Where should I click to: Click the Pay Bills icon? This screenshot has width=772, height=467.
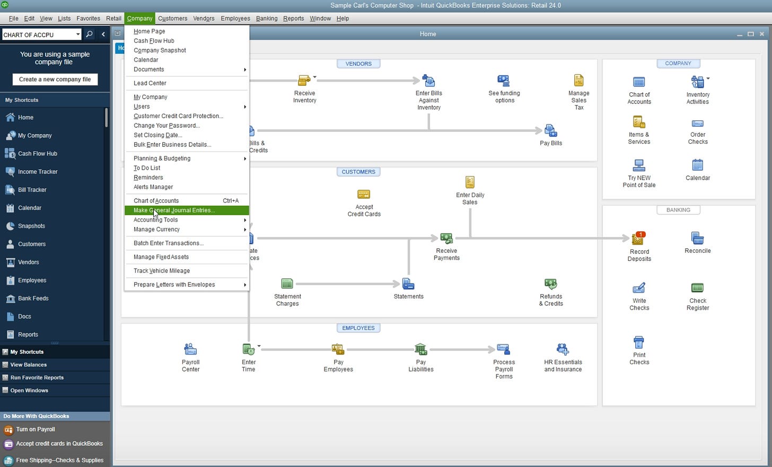pos(550,130)
